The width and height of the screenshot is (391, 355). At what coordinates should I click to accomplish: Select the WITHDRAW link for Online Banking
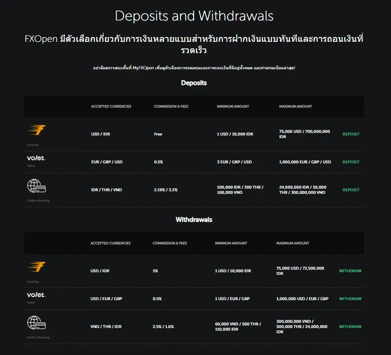click(350, 327)
